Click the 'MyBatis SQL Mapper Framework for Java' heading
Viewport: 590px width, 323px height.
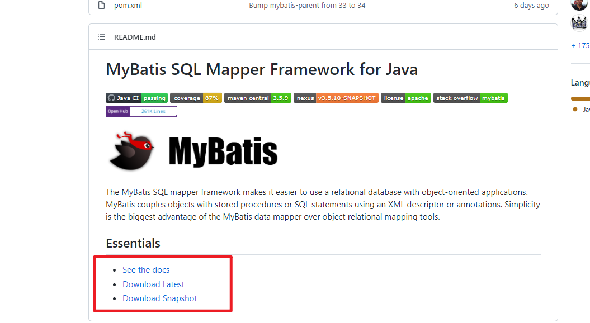coord(262,69)
